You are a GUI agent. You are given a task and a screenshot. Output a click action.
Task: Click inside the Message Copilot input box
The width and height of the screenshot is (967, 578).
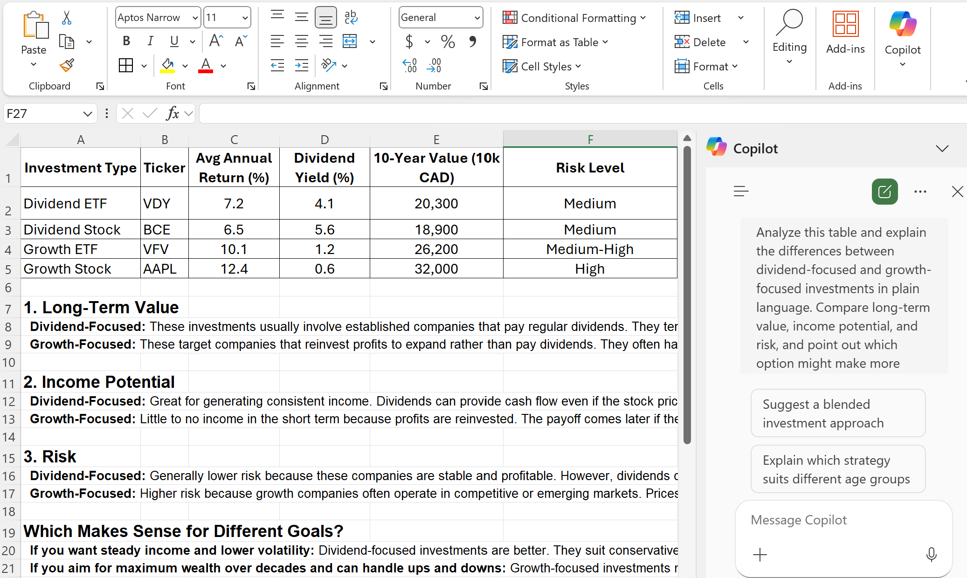[x=835, y=520]
